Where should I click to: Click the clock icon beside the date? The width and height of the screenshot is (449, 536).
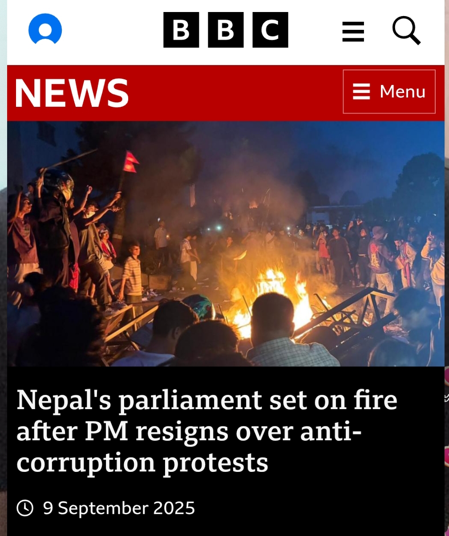[x=25, y=508]
